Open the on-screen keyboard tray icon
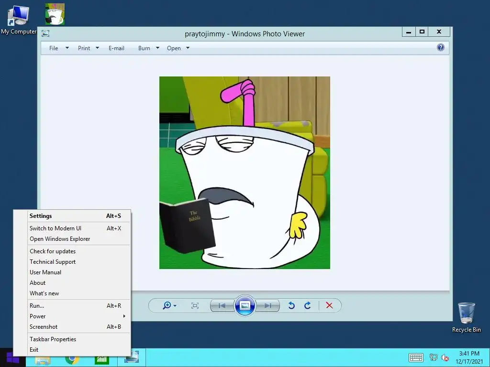This screenshot has width=490, height=367. [416, 357]
